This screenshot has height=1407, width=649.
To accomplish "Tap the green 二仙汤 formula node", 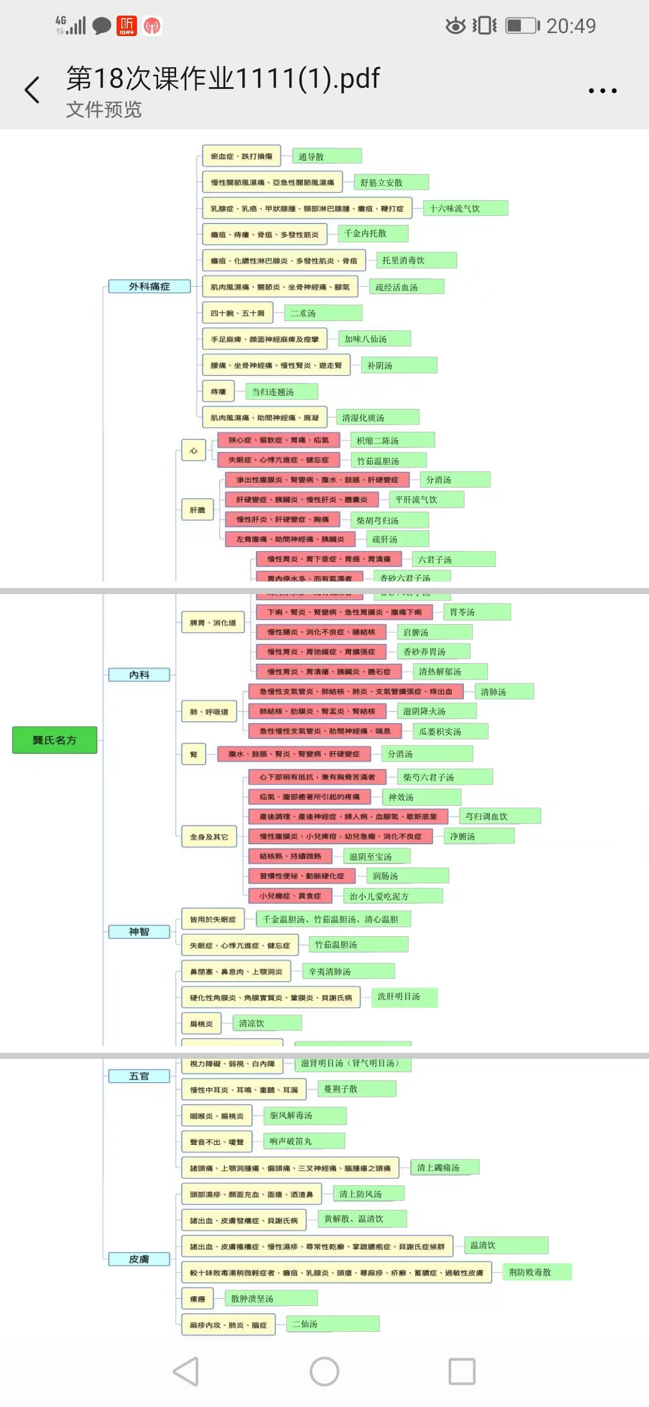I will click(333, 1323).
